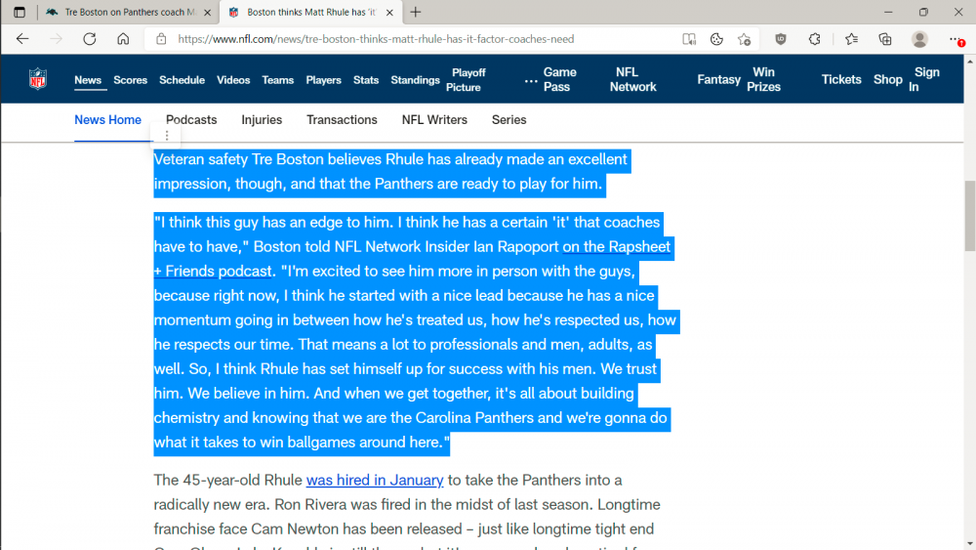This screenshot has width=976, height=550.
Task: Open Playoff Picture in the NFL navigation
Action: (x=466, y=80)
